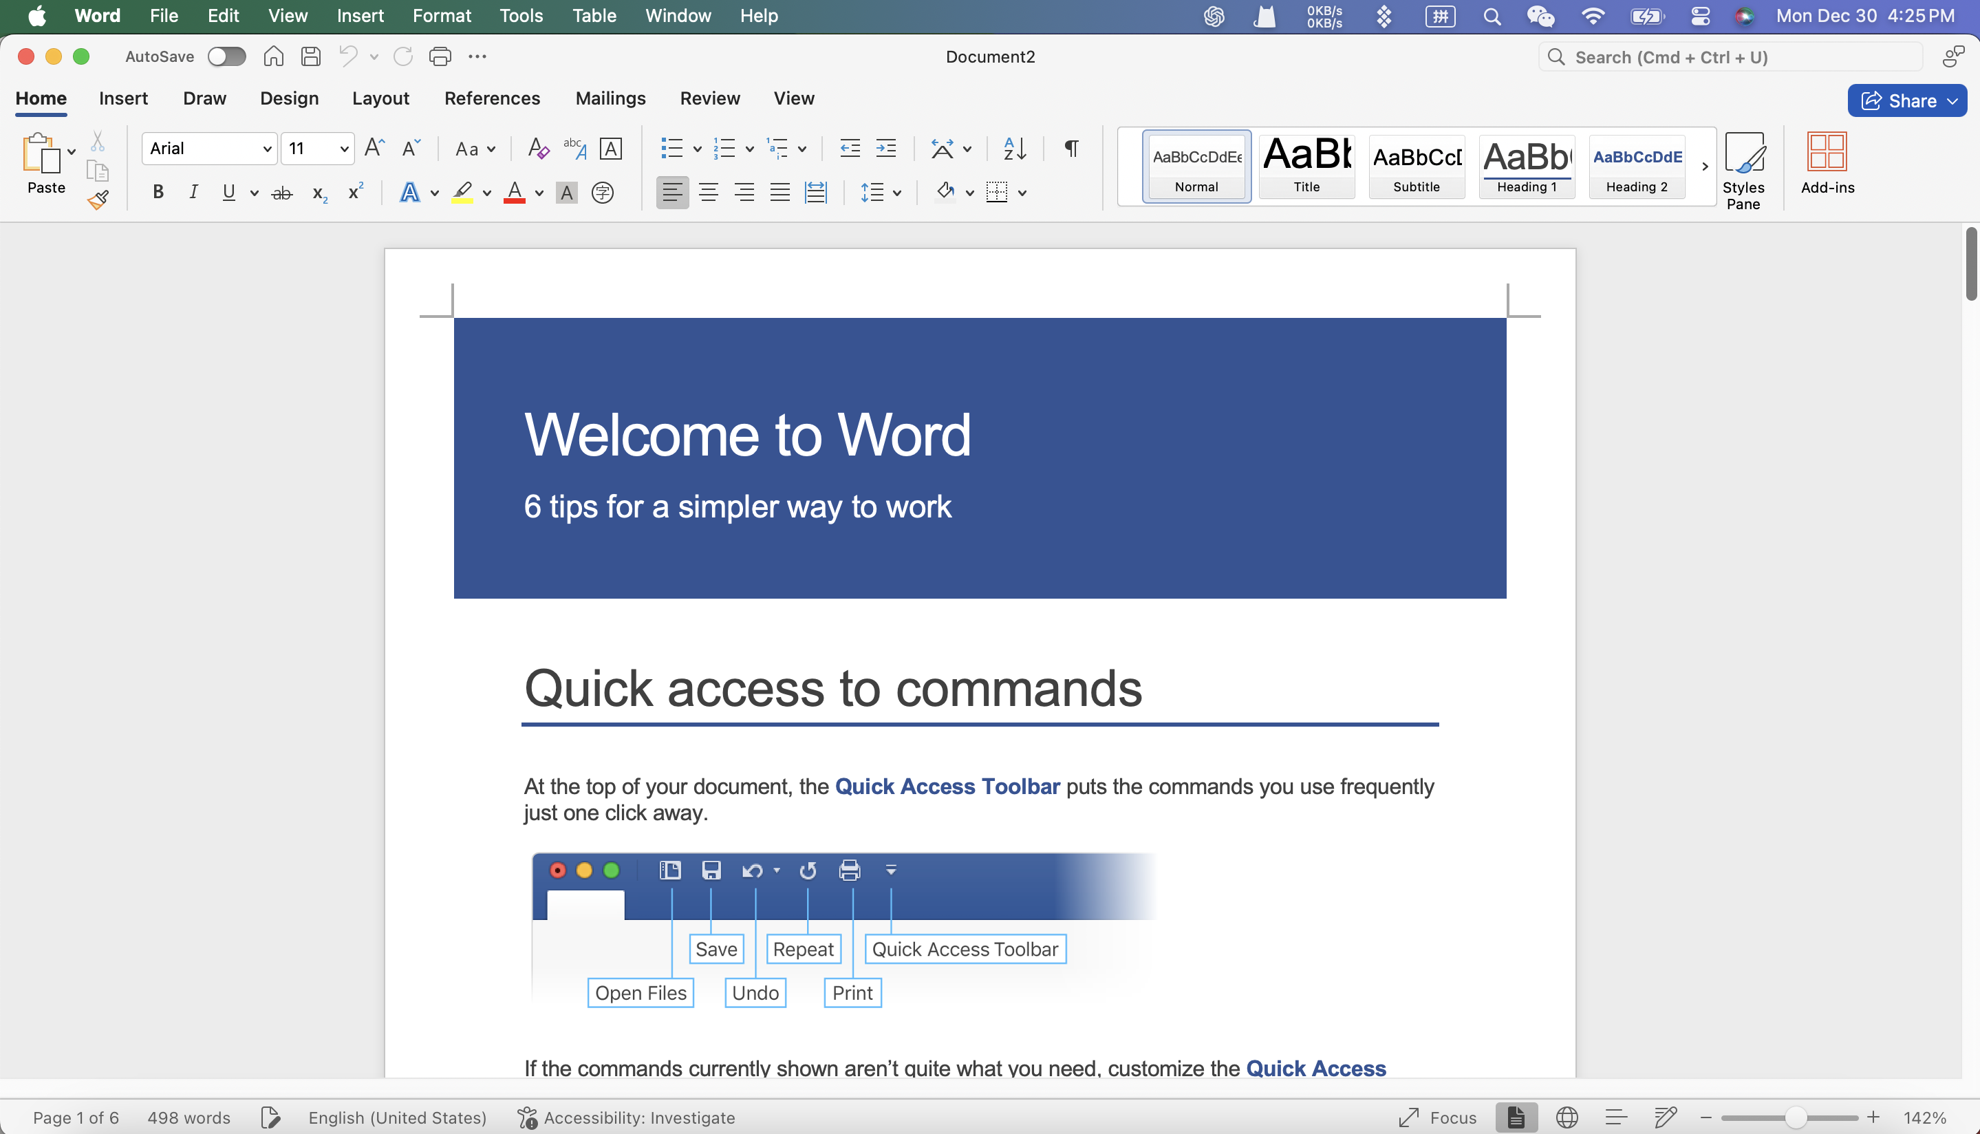The height and width of the screenshot is (1134, 1980).
Task: Justify the paragraph text
Action: click(780, 193)
